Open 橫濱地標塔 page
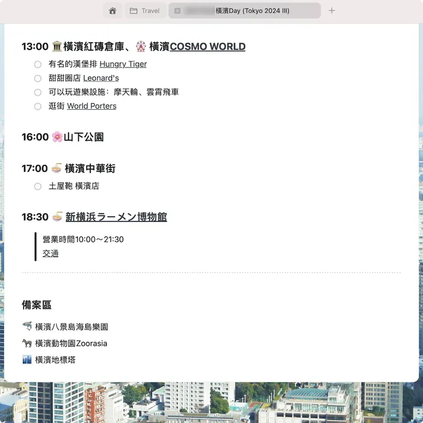 [x=55, y=360]
